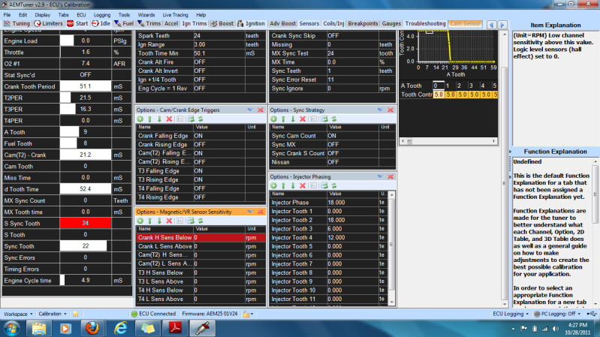Toggle Crank Alt Fire OFF value
The image size is (600, 337).
coord(219,62)
